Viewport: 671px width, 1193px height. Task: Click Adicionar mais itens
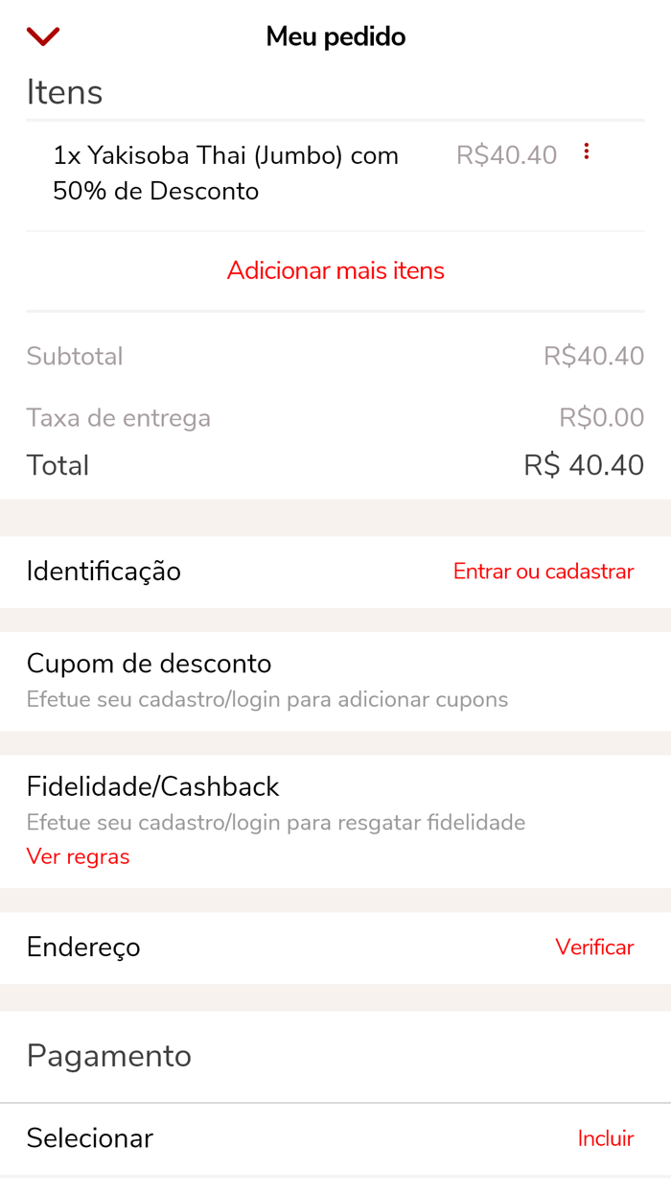pos(335,270)
